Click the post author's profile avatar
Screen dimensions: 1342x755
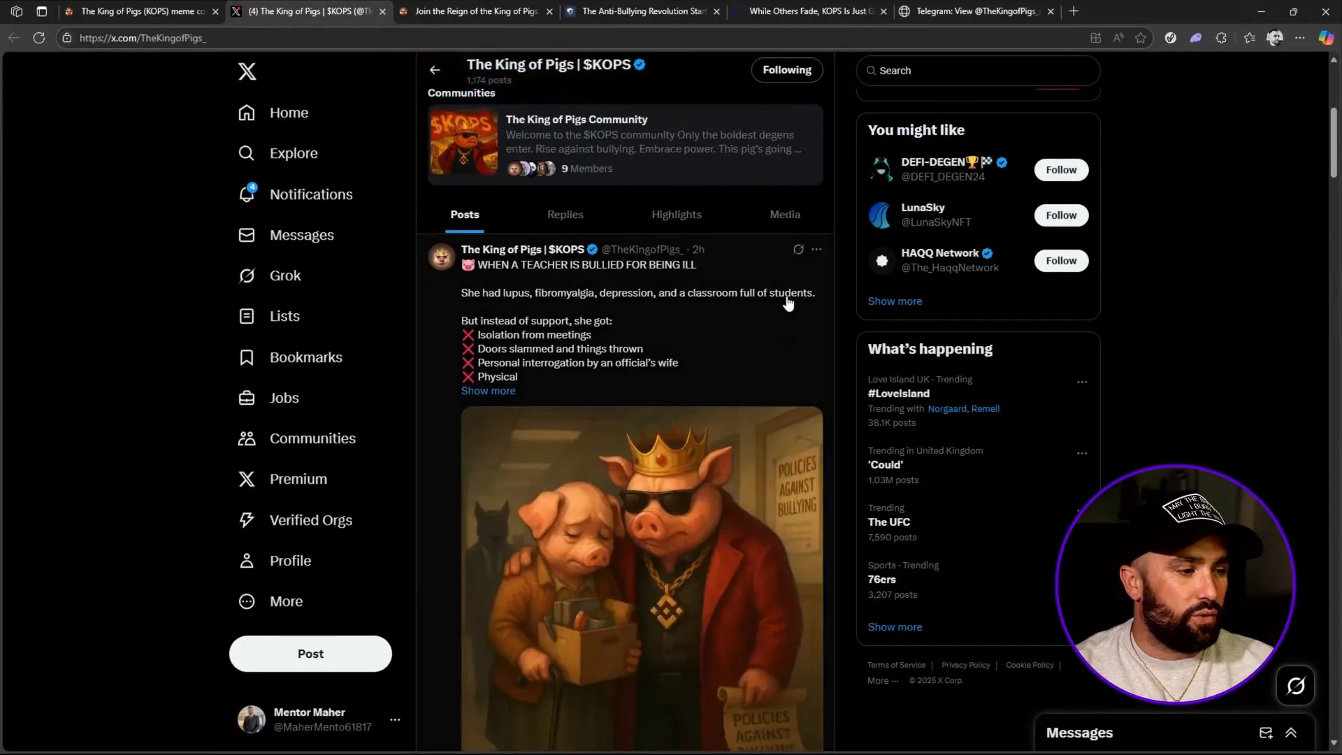click(441, 257)
